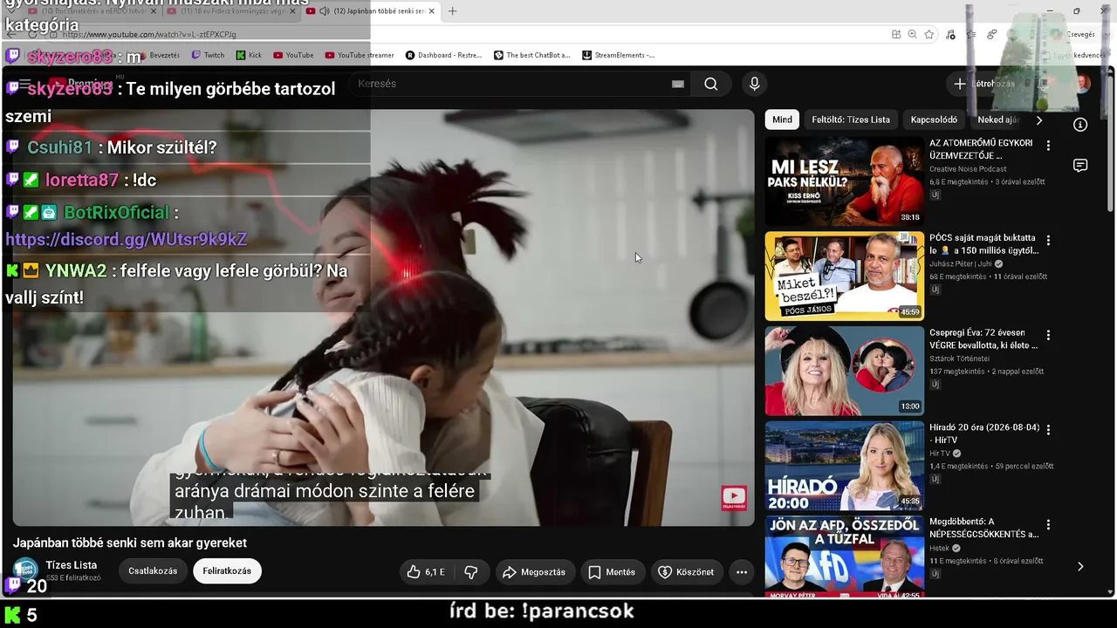Open the info panel icon on right edge

pyautogui.click(x=1080, y=125)
